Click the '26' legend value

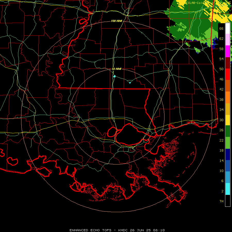221,130
